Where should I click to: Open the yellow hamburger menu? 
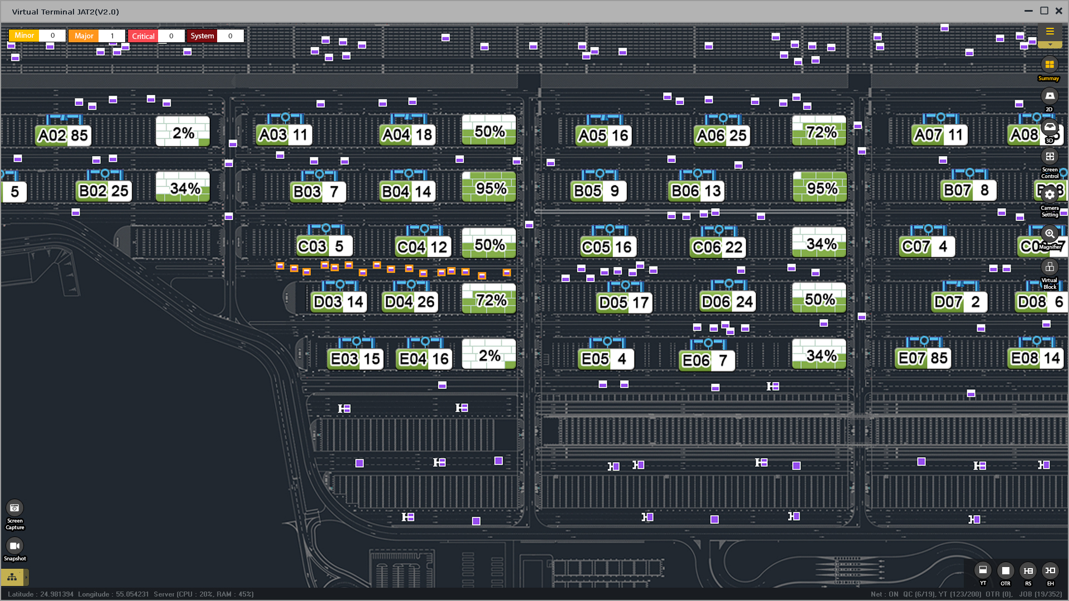coord(1050,32)
